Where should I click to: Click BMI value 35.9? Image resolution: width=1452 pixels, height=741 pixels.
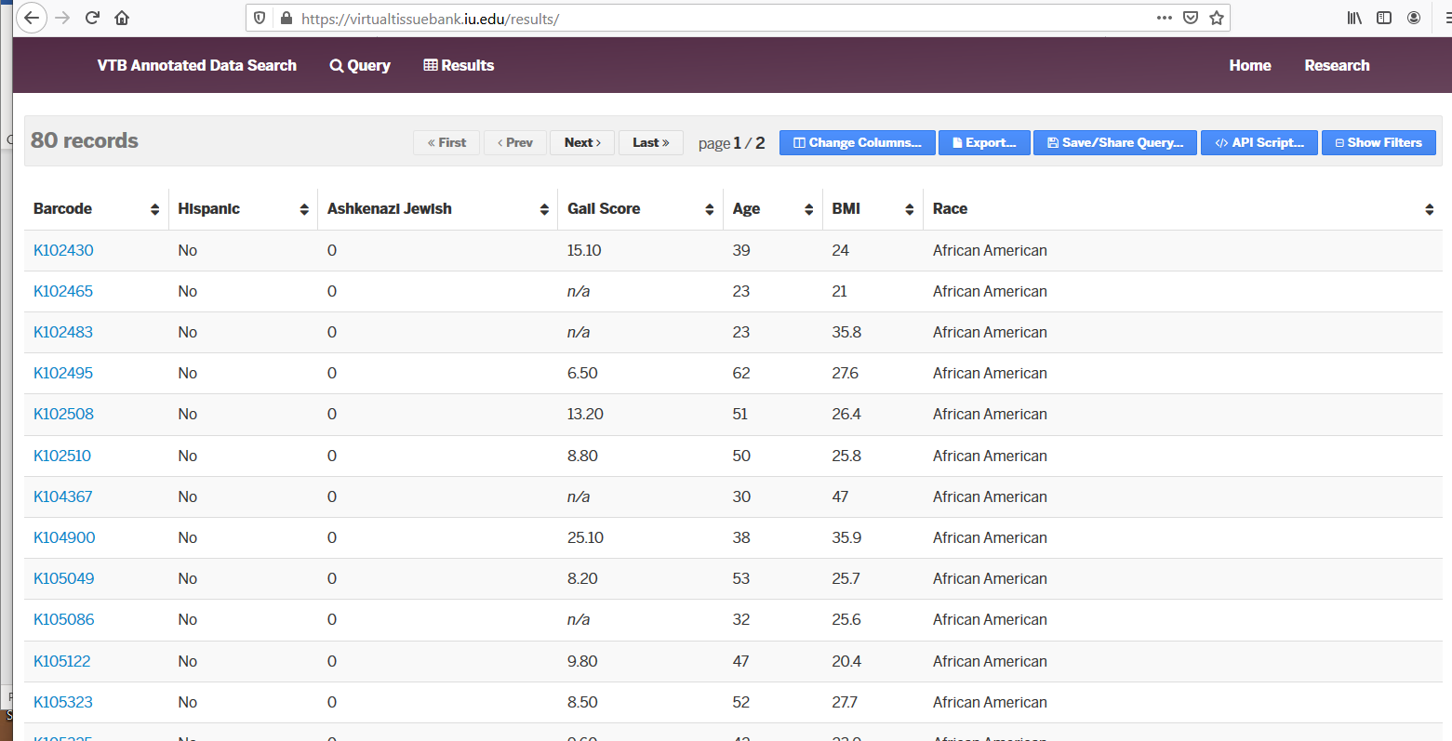[846, 537]
